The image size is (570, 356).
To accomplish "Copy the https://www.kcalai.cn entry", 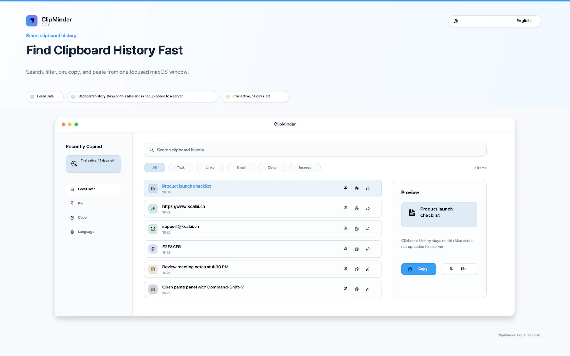I will point(357,209).
